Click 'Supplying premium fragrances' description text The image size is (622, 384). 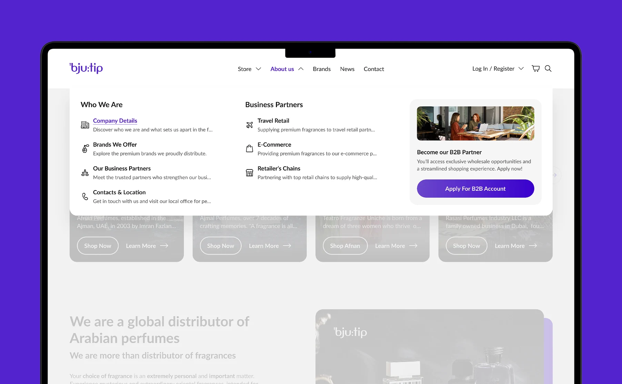316,129
